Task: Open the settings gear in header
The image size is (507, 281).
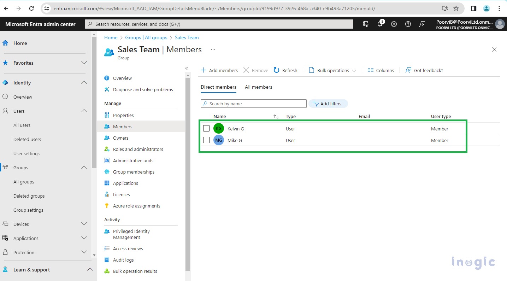Action: click(394, 24)
